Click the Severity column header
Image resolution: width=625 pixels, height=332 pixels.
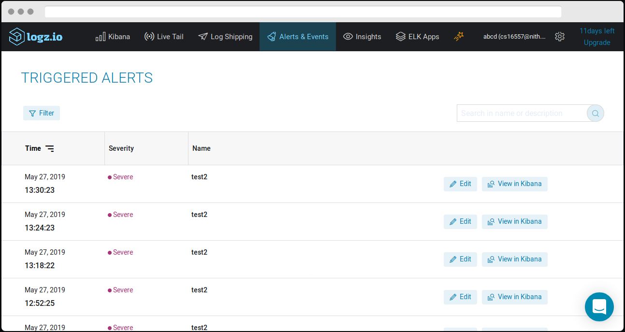[x=121, y=148]
